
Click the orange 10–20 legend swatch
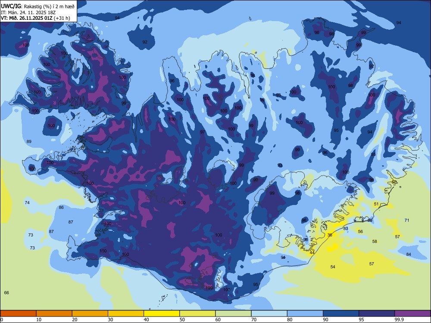54,314
